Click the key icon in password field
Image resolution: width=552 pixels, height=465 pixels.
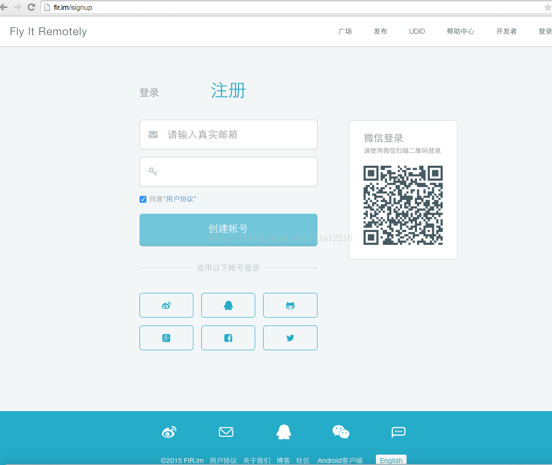click(153, 172)
